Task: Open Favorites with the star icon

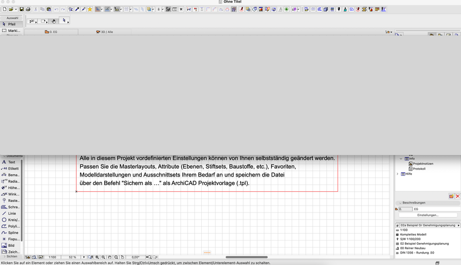Action: coord(90,9)
